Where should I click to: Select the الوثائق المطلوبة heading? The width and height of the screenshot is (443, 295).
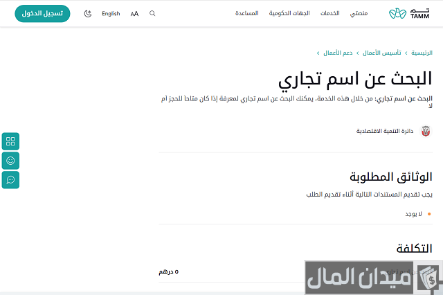pyautogui.click(x=391, y=177)
